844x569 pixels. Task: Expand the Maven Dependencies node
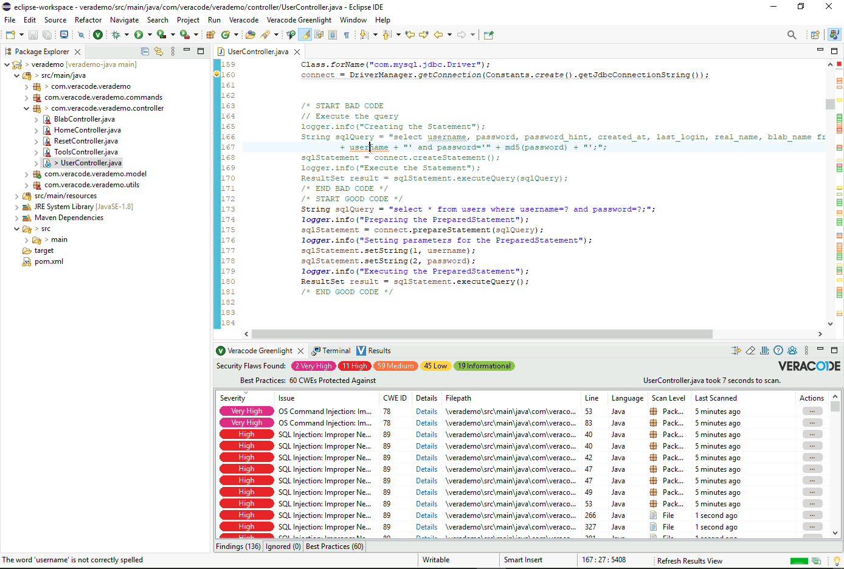click(17, 218)
